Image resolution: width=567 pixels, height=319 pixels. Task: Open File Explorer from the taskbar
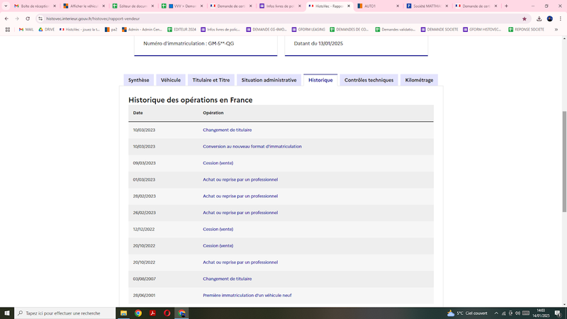point(123,313)
